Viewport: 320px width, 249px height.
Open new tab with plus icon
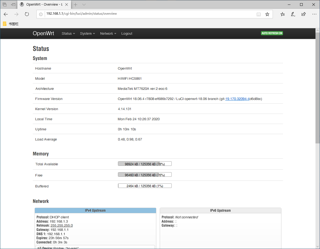pos(76,5)
